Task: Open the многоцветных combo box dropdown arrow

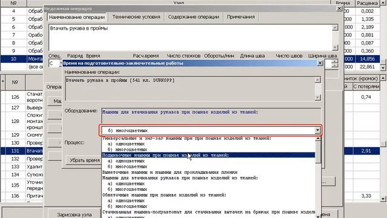Action: coord(317,130)
